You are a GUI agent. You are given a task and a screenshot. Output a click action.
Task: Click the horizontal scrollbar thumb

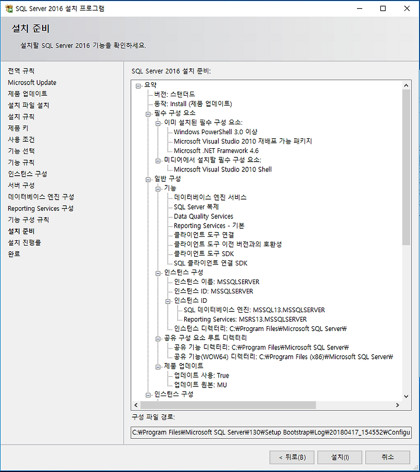click(x=228, y=405)
